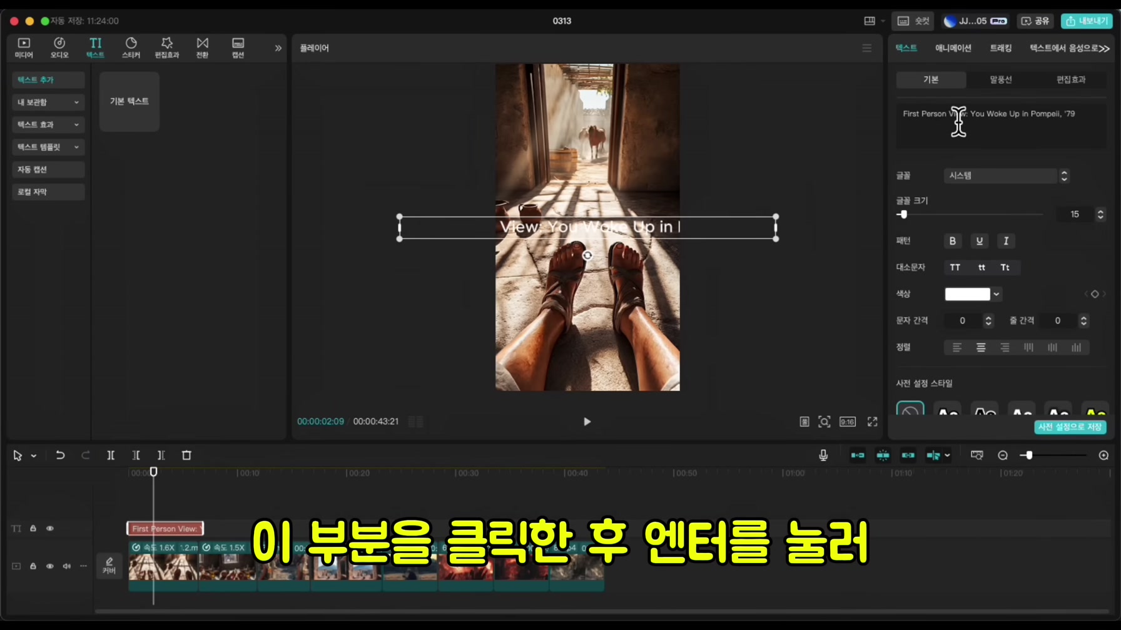Screen dimensions: 1121x630
Task: Adjust the 문자 간격 stepper
Action: coord(988,321)
